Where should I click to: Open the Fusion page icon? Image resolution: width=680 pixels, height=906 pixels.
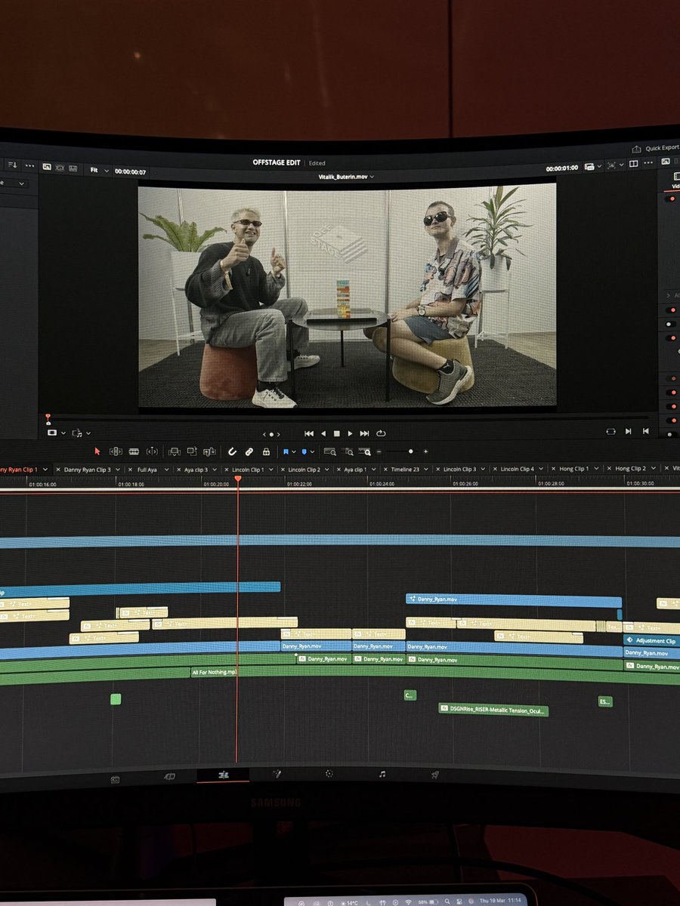click(277, 774)
